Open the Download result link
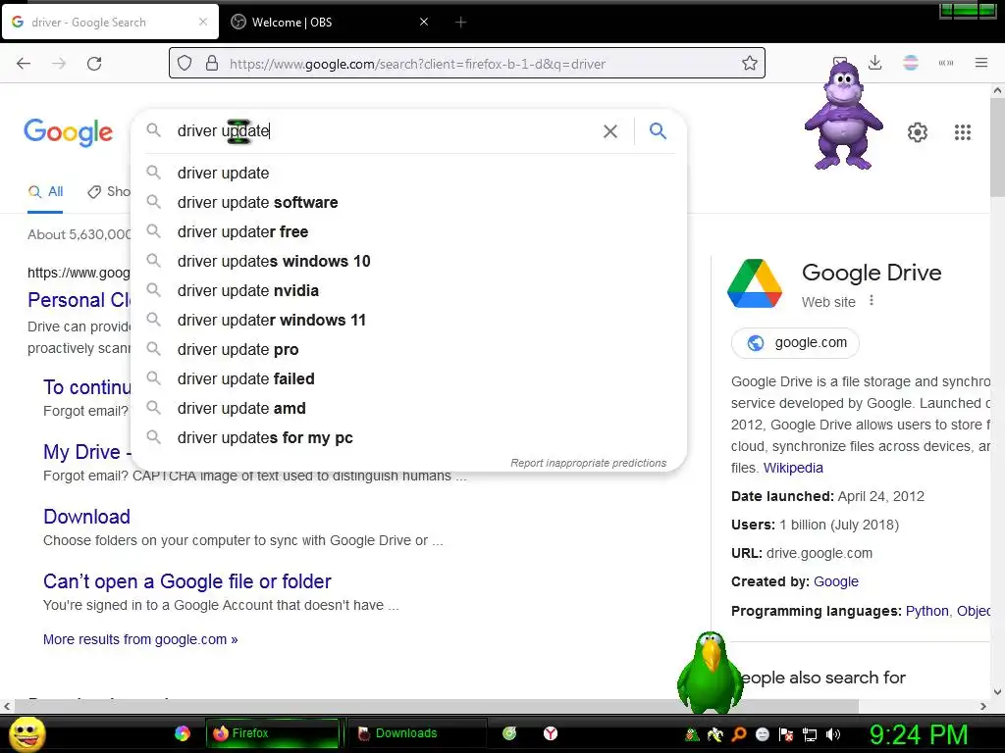Viewport: 1005px width, 753px height. click(86, 517)
